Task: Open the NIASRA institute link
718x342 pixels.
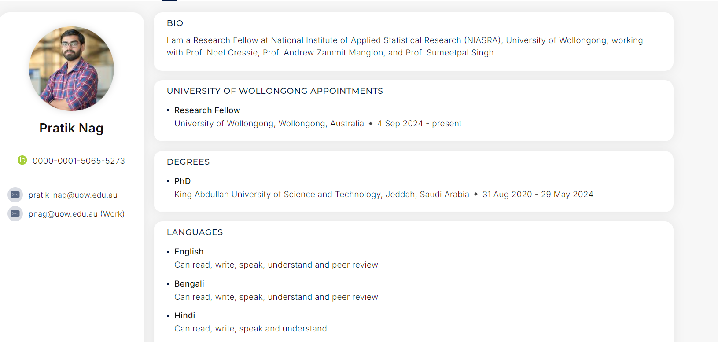Action: [386, 40]
